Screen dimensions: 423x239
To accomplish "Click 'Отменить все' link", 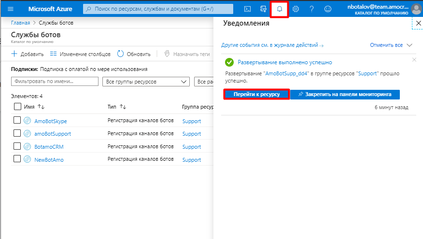I will click(x=386, y=45).
